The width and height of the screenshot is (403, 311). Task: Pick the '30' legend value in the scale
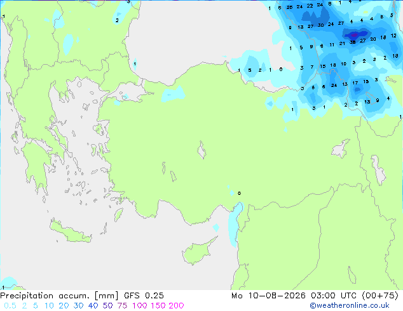point(78,306)
